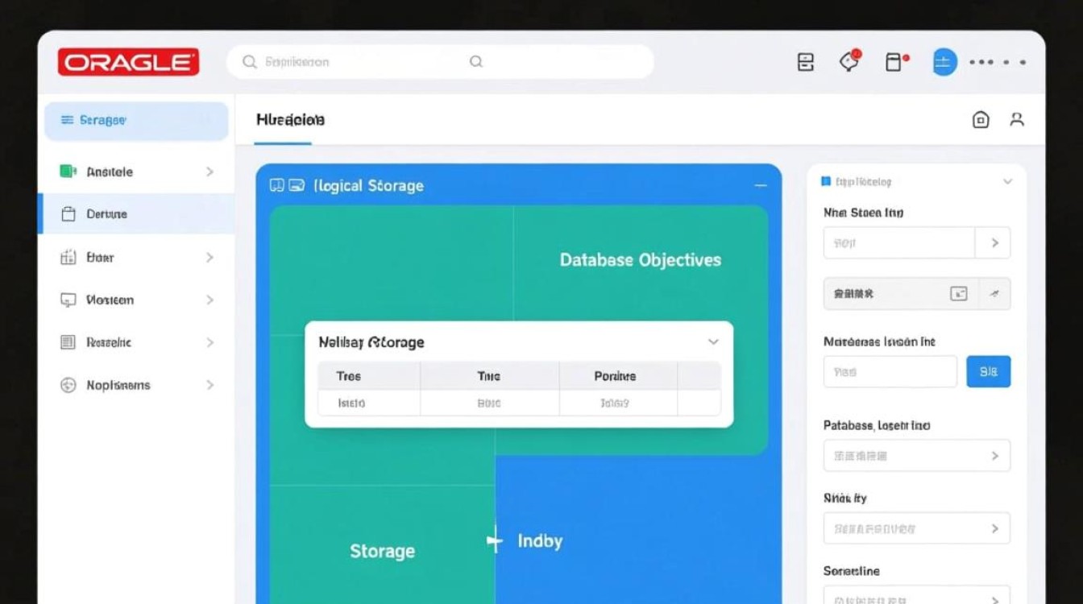Expand the Noplsinems sidebar chevron

coord(210,385)
